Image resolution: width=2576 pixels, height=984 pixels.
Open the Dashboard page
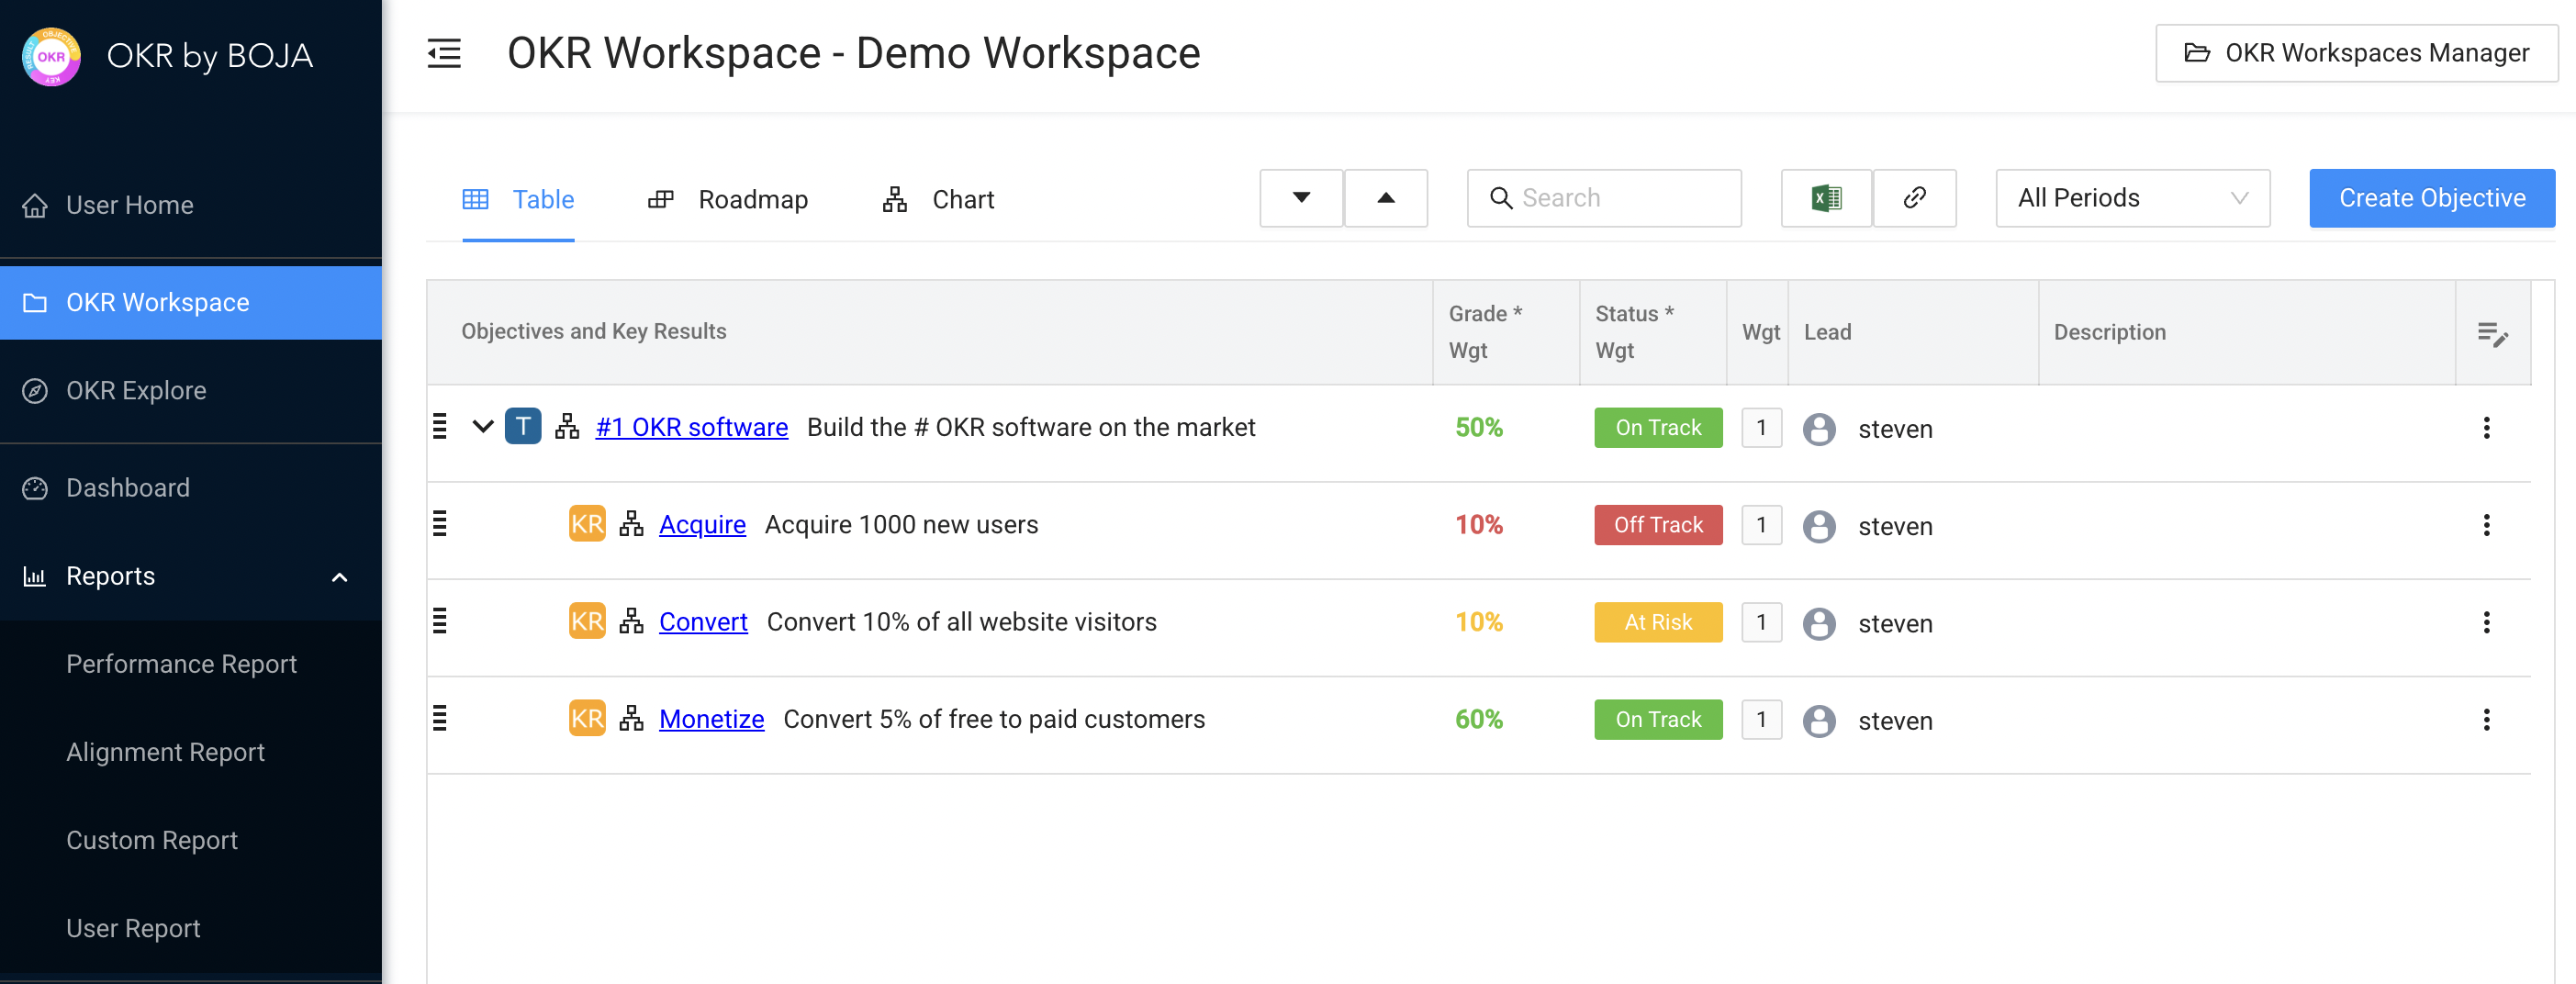point(190,488)
